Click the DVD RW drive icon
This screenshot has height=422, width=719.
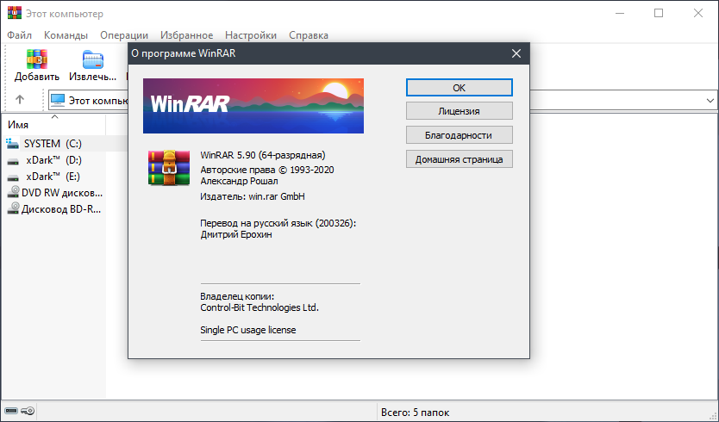(13, 192)
